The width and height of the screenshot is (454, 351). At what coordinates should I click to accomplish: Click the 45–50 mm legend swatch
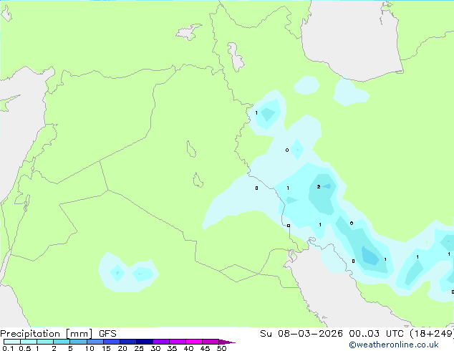tap(211, 342)
